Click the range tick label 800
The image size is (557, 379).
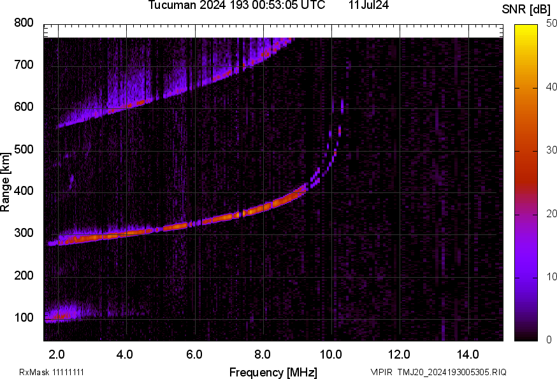click(x=24, y=23)
